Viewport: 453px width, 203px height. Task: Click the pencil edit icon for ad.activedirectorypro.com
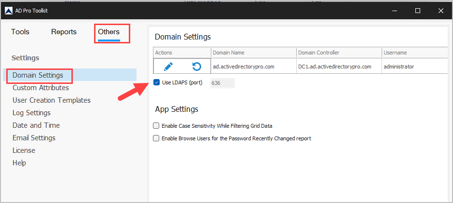point(168,67)
